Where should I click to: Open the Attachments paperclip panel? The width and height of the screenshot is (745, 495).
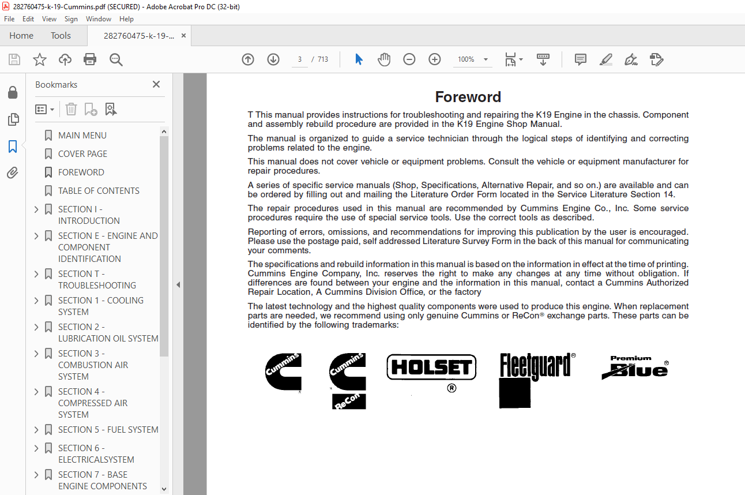tap(13, 173)
